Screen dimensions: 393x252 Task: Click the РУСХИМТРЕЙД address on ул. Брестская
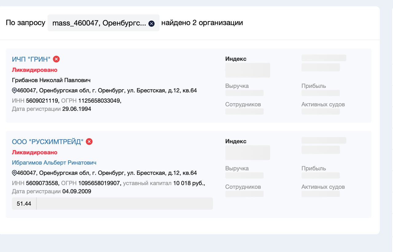click(x=107, y=173)
